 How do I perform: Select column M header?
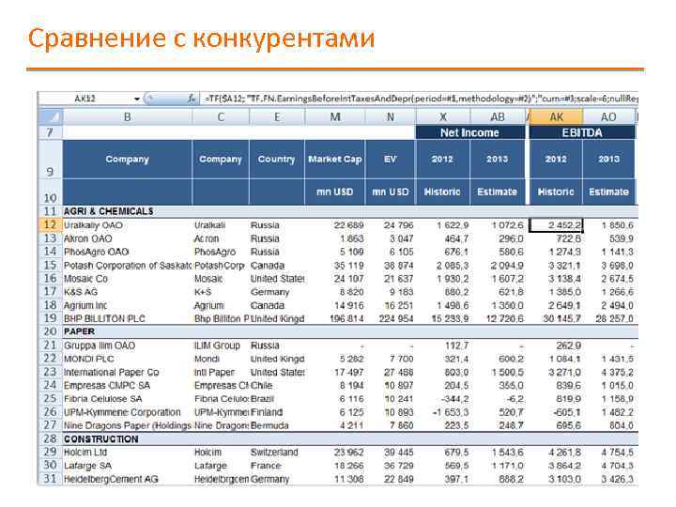(335, 116)
